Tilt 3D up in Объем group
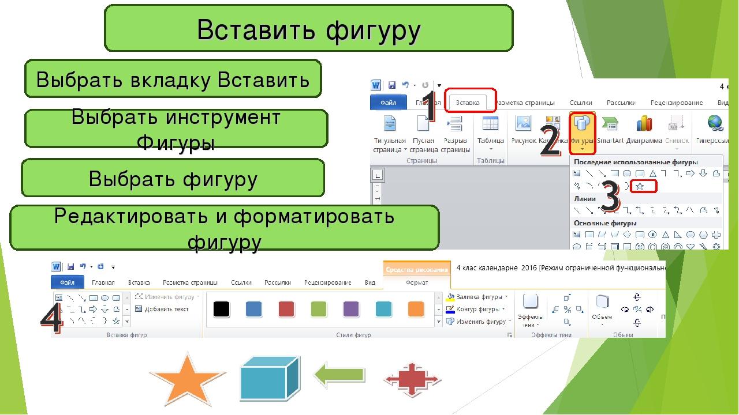Viewport: 739px width, 415px height. coord(637,297)
